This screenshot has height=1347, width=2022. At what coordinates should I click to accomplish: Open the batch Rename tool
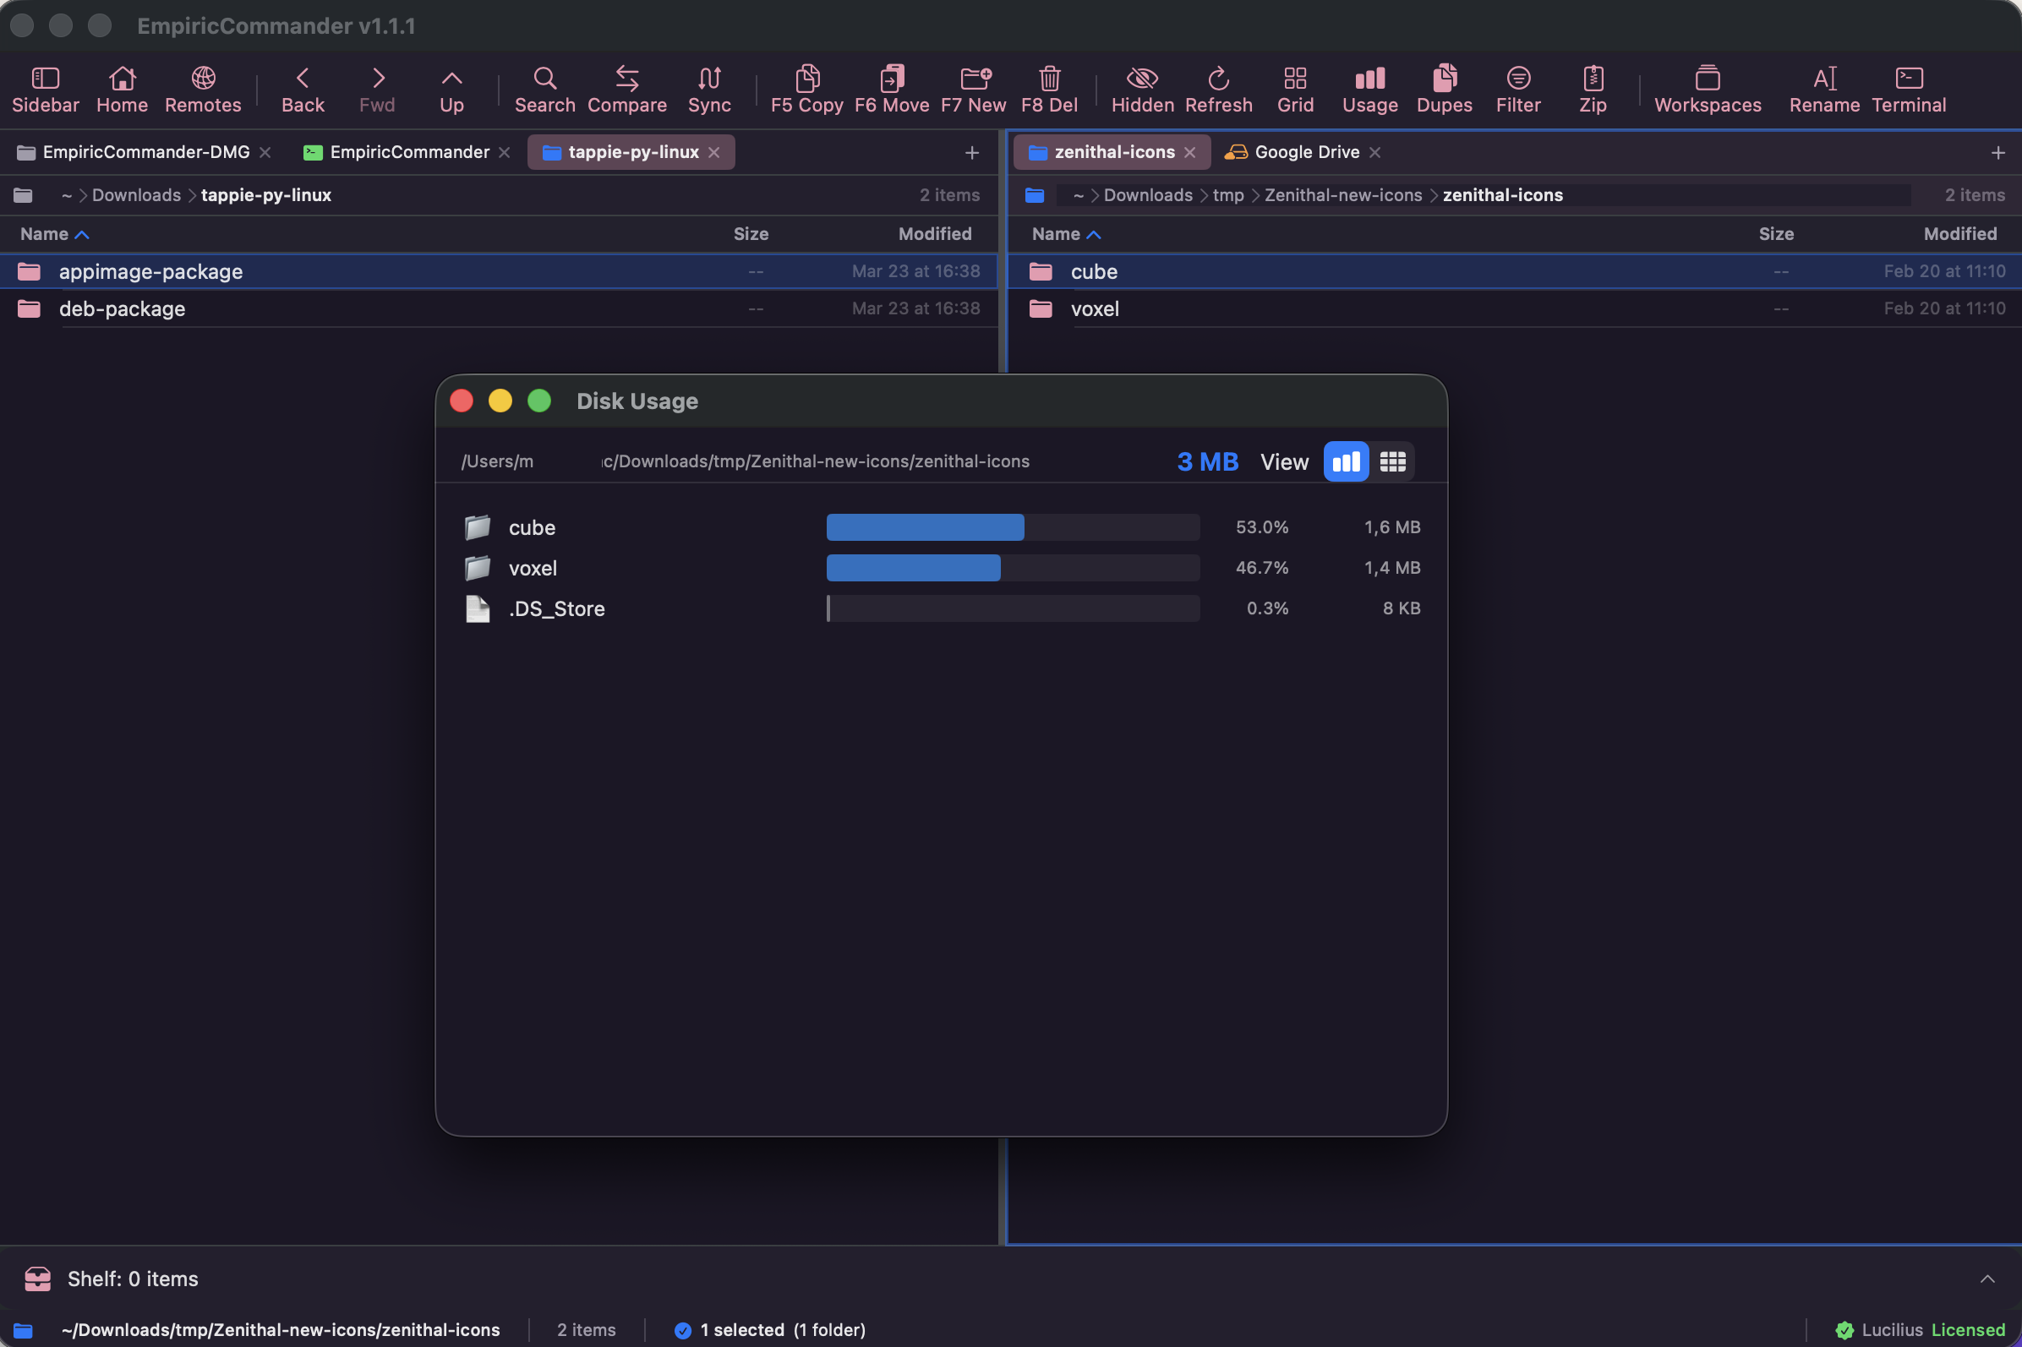tap(1823, 89)
